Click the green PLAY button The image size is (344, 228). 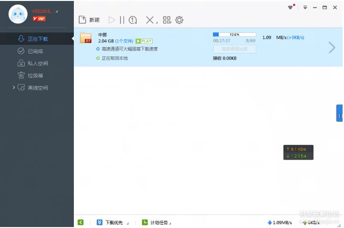click(x=144, y=41)
